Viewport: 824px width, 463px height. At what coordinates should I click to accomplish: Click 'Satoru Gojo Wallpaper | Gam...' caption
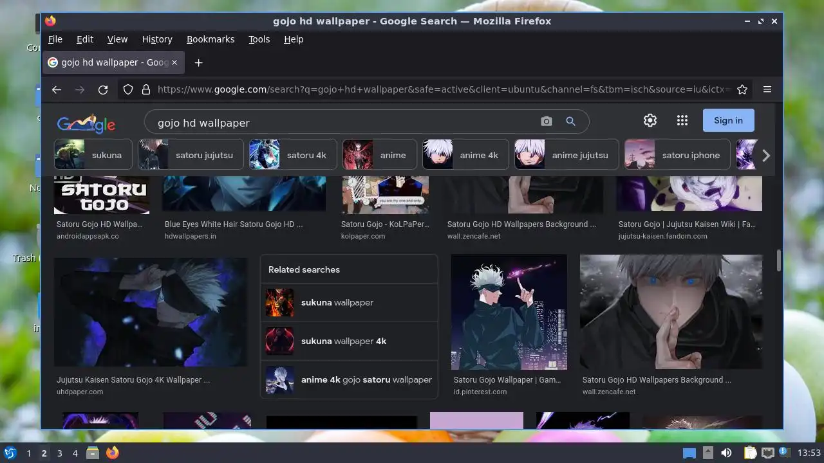507,380
